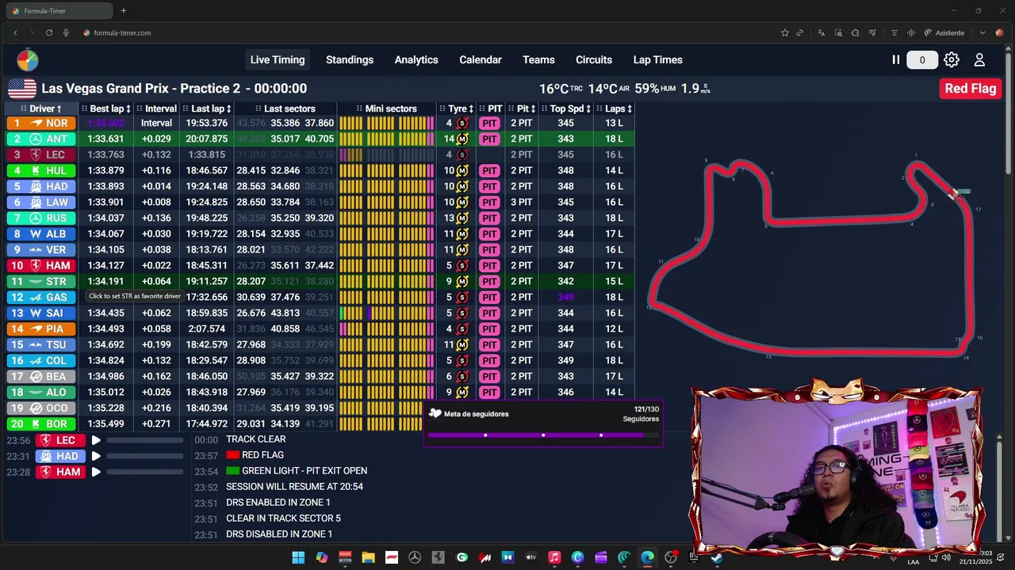The height and width of the screenshot is (570, 1015).
Task: Reload the formula-timer.com page
Action: pyautogui.click(x=49, y=32)
